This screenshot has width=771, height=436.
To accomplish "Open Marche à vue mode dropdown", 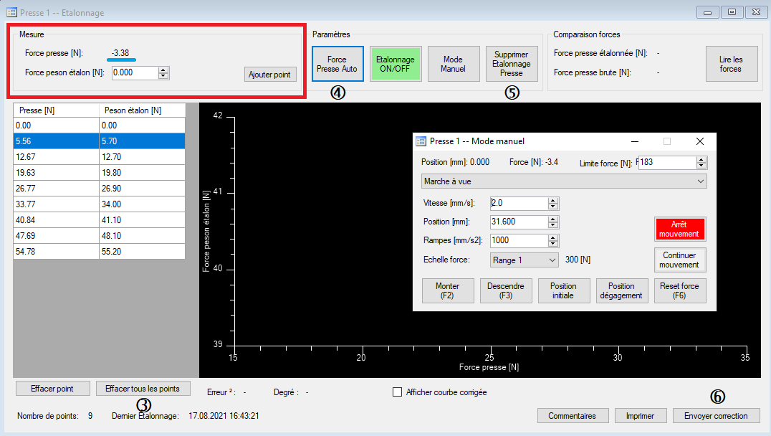I will click(x=564, y=181).
